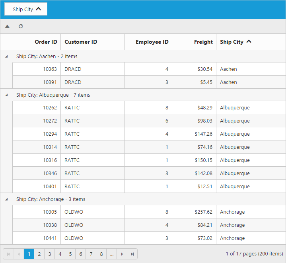Click Ship City column header

251,42
